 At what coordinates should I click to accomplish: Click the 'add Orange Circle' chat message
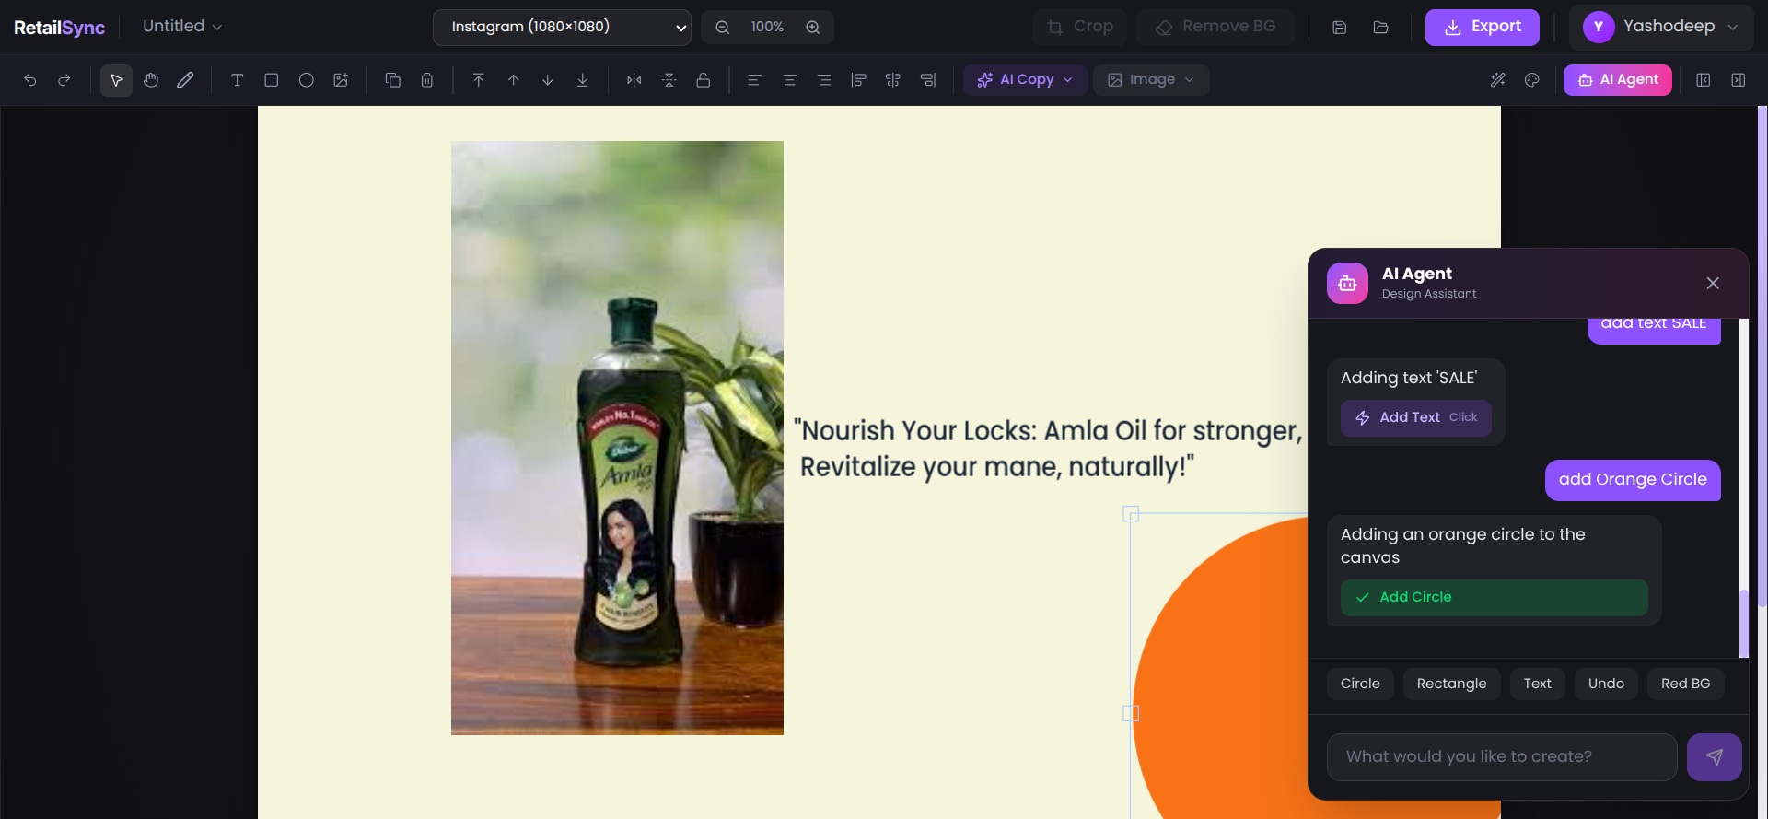1633,480
